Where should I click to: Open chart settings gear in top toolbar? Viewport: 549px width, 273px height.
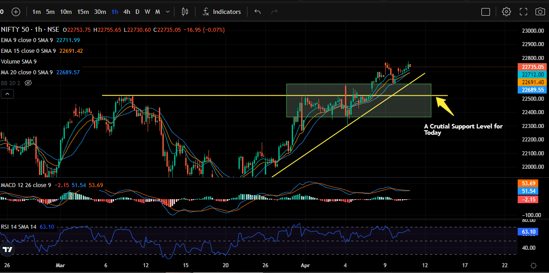506,12
